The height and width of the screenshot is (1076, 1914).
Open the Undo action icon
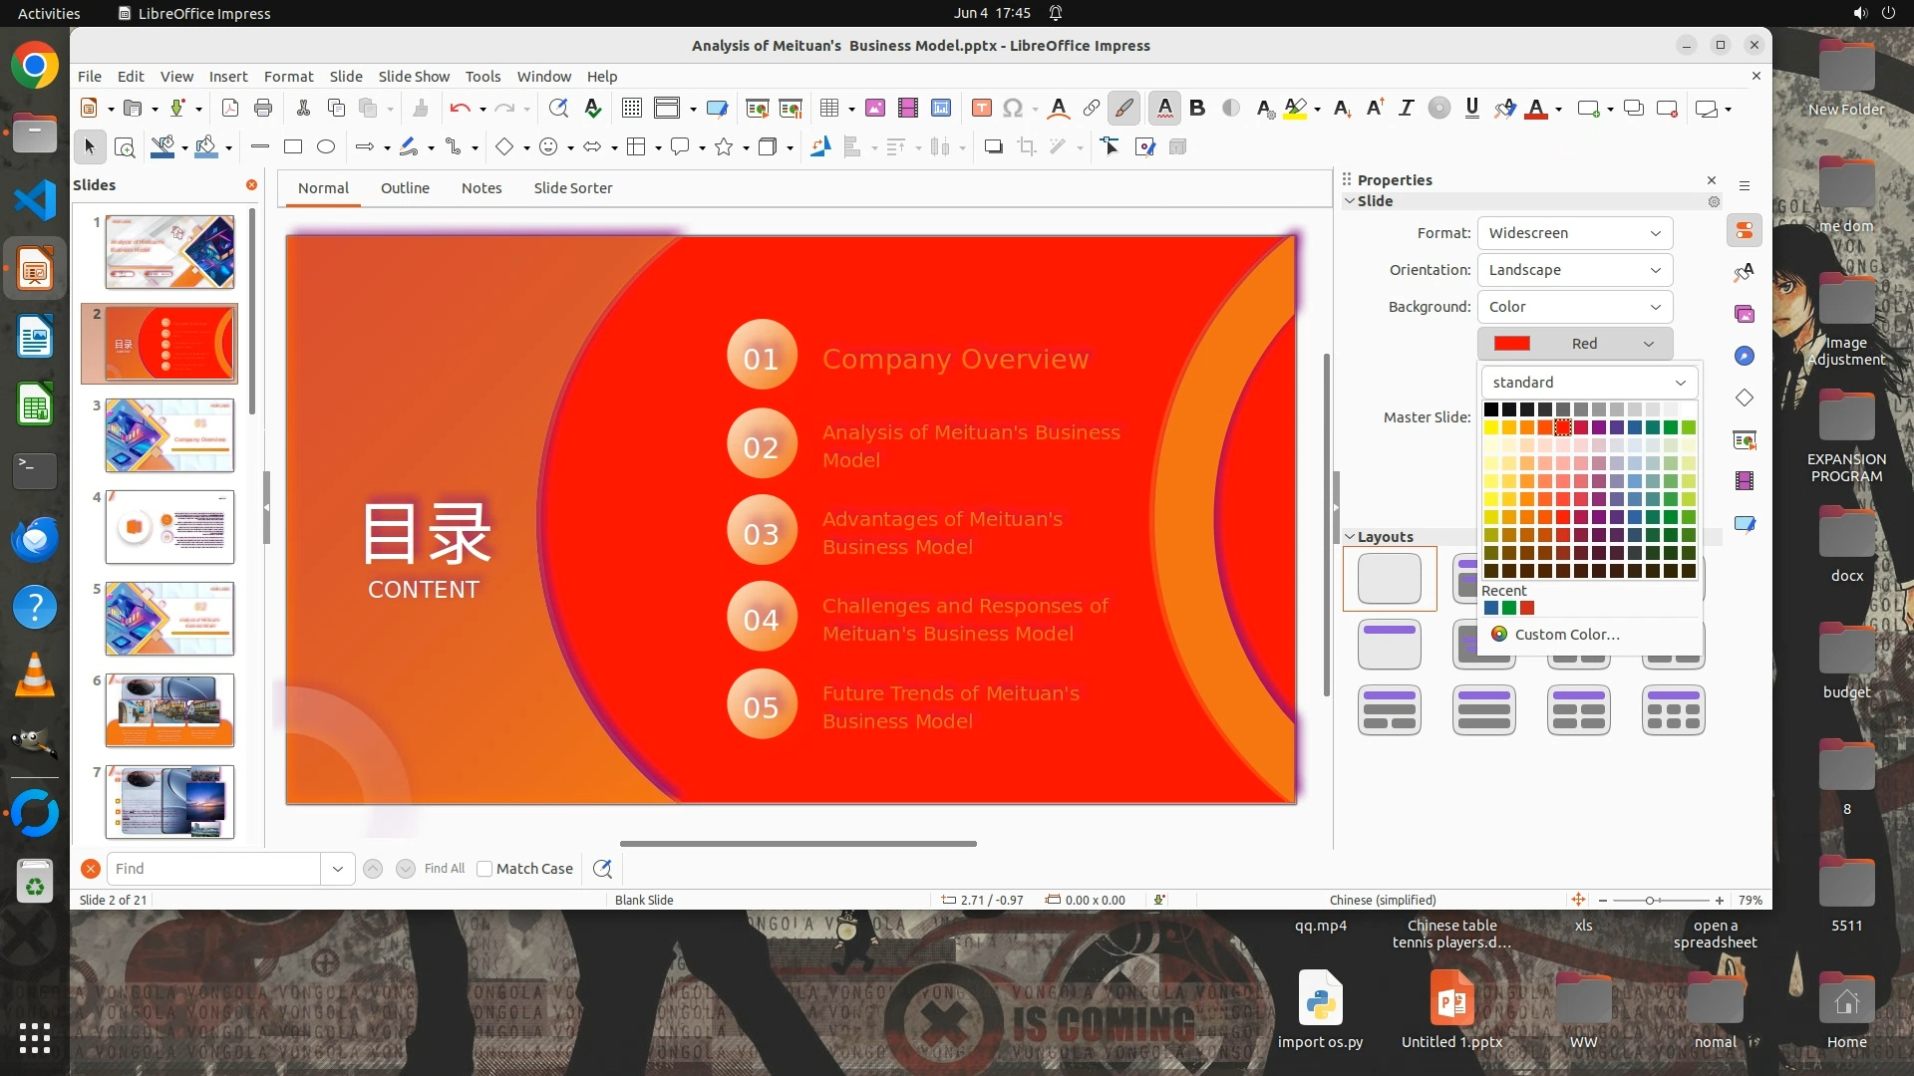459,109
